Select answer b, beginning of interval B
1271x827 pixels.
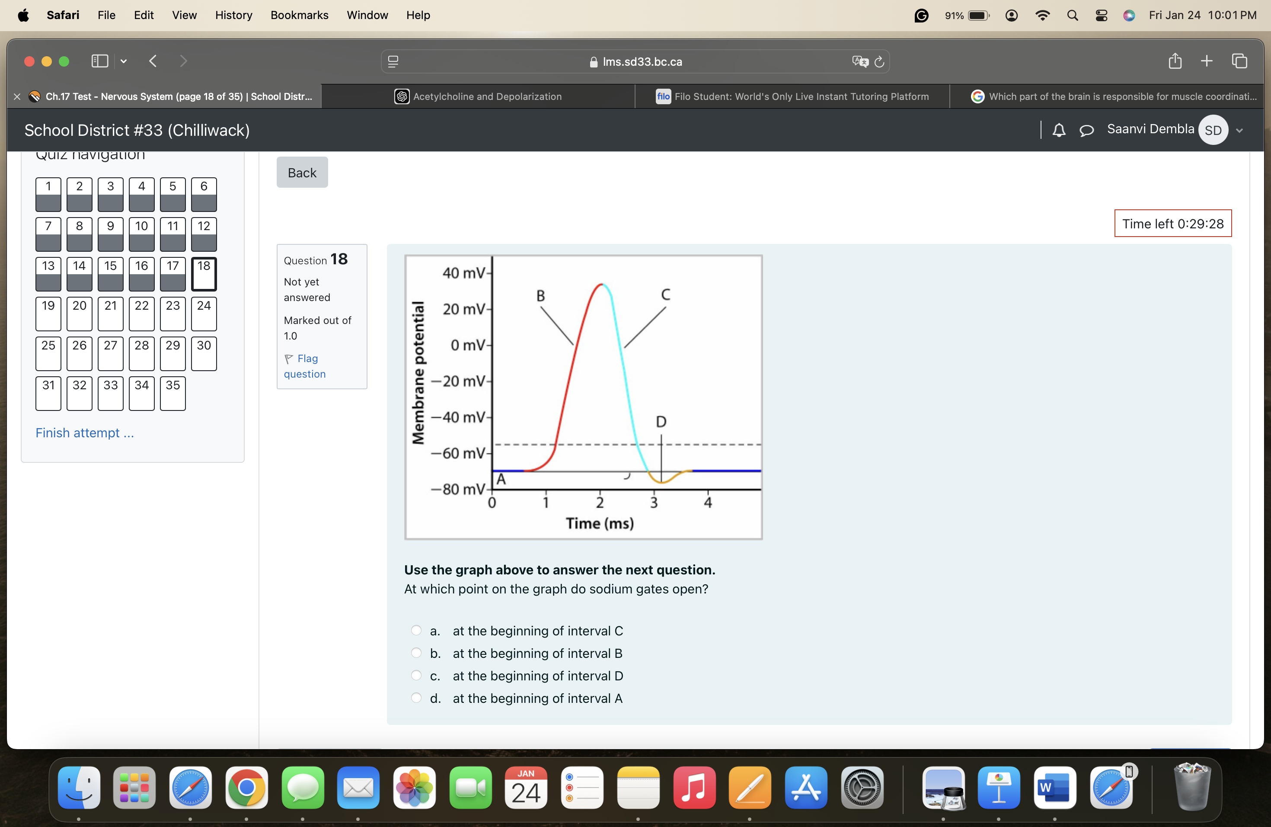416,653
